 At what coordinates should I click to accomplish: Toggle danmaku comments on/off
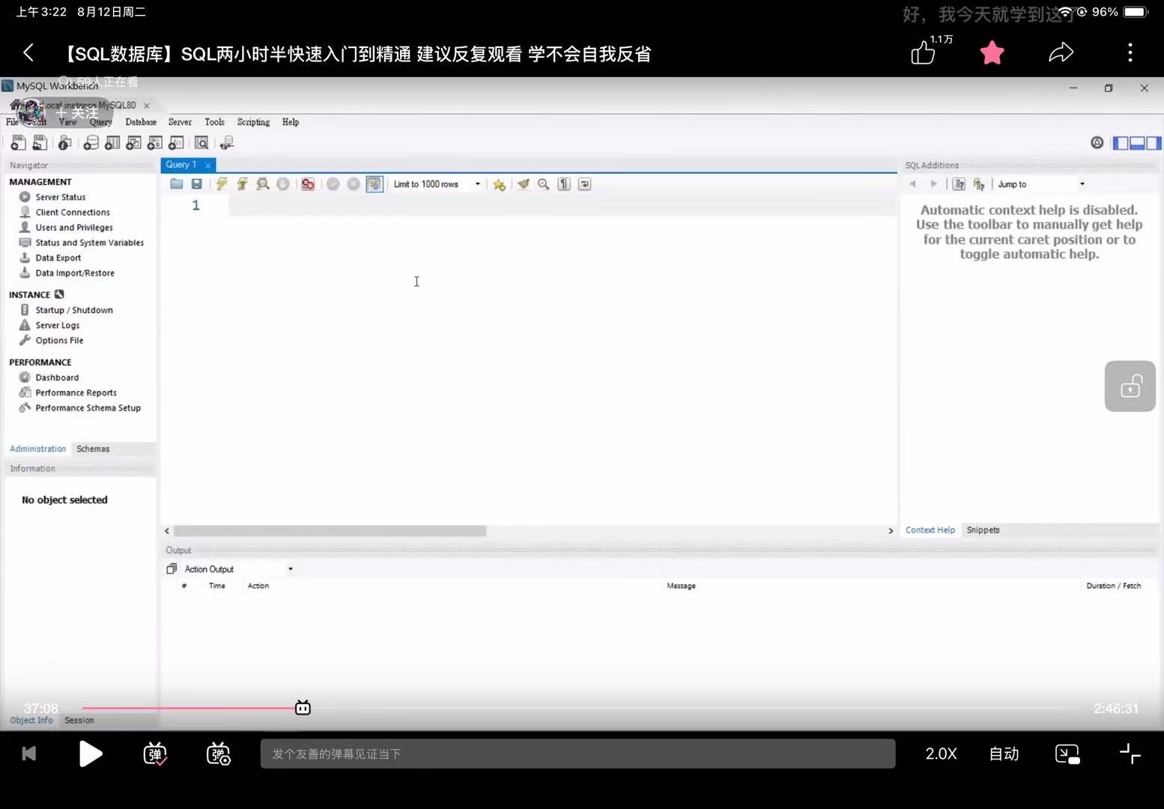click(x=155, y=754)
